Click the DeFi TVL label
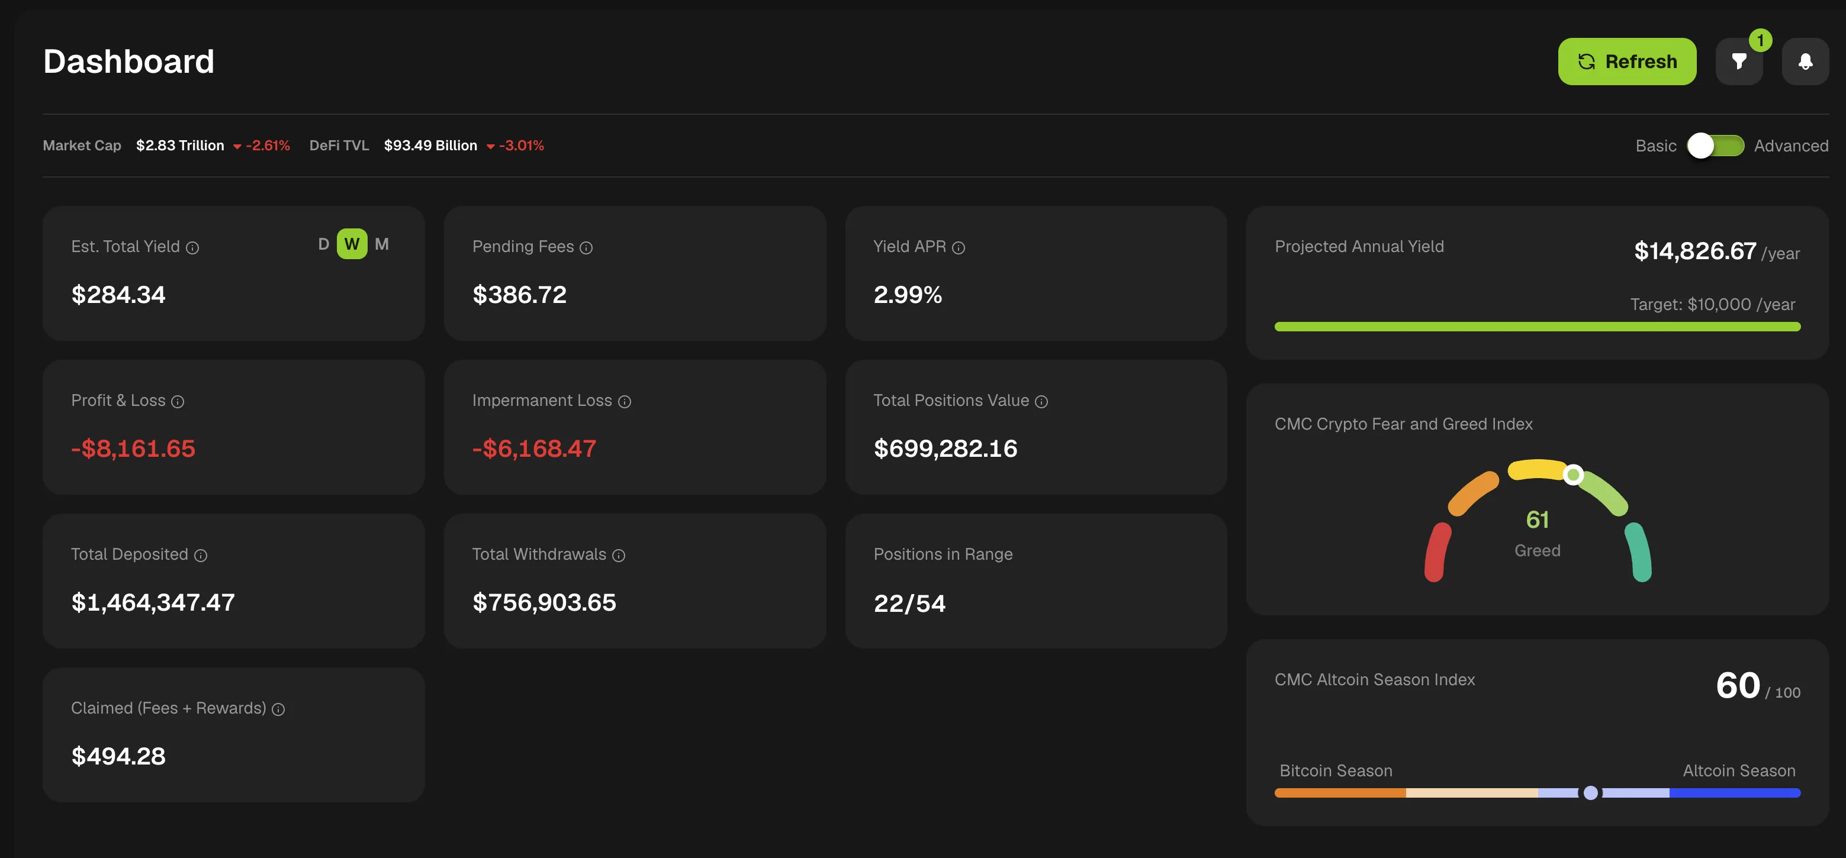The width and height of the screenshot is (1846, 858). [x=339, y=146]
